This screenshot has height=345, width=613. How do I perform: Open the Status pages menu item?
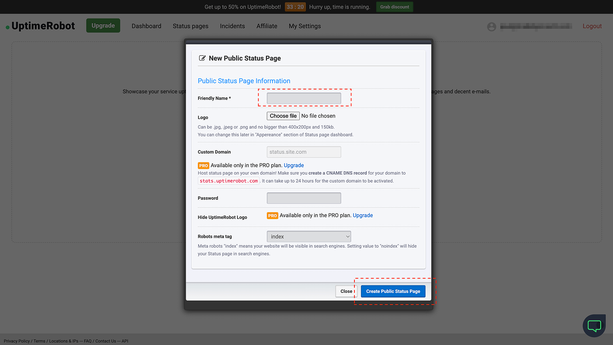pyautogui.click(x=190, y=26)
